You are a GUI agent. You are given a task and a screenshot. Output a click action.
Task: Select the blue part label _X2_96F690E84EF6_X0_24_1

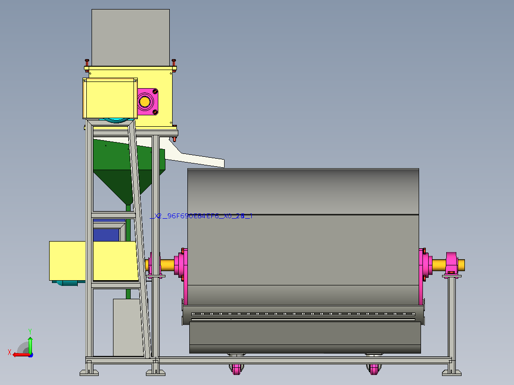pyautogui.click(x=201, y=216)
